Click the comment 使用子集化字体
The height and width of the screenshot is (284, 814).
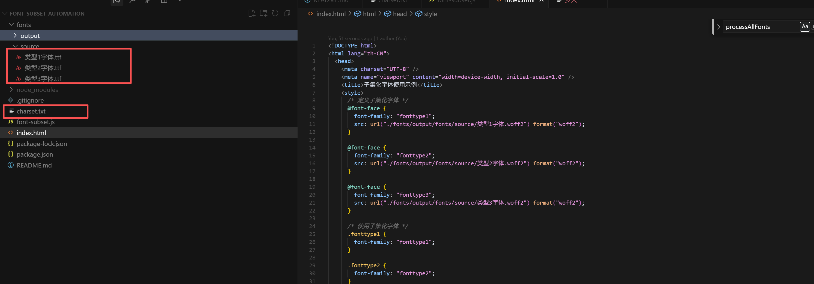(378, 226)
